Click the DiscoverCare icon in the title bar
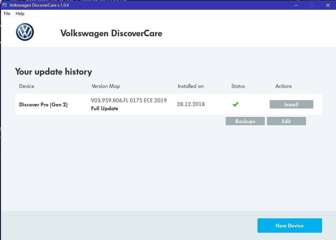 (4, 5)
